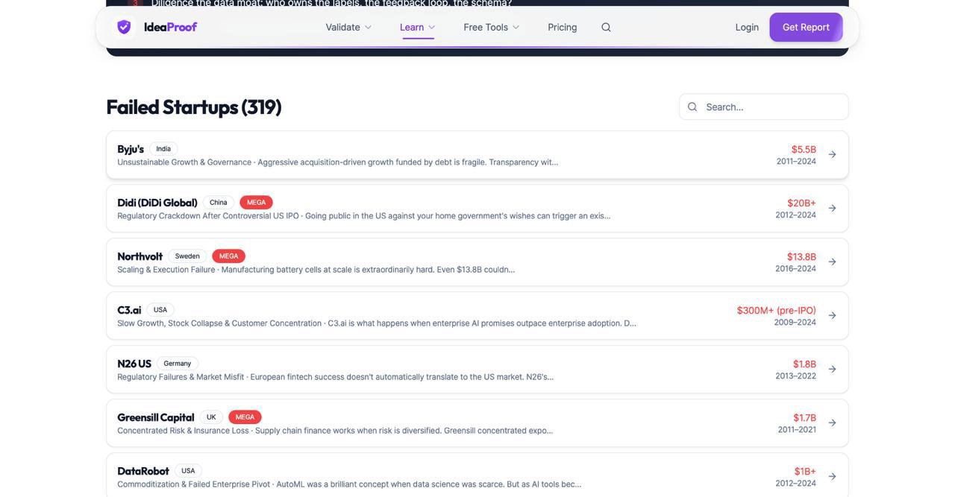Click the India tag on Byju's

coord(163,149)
